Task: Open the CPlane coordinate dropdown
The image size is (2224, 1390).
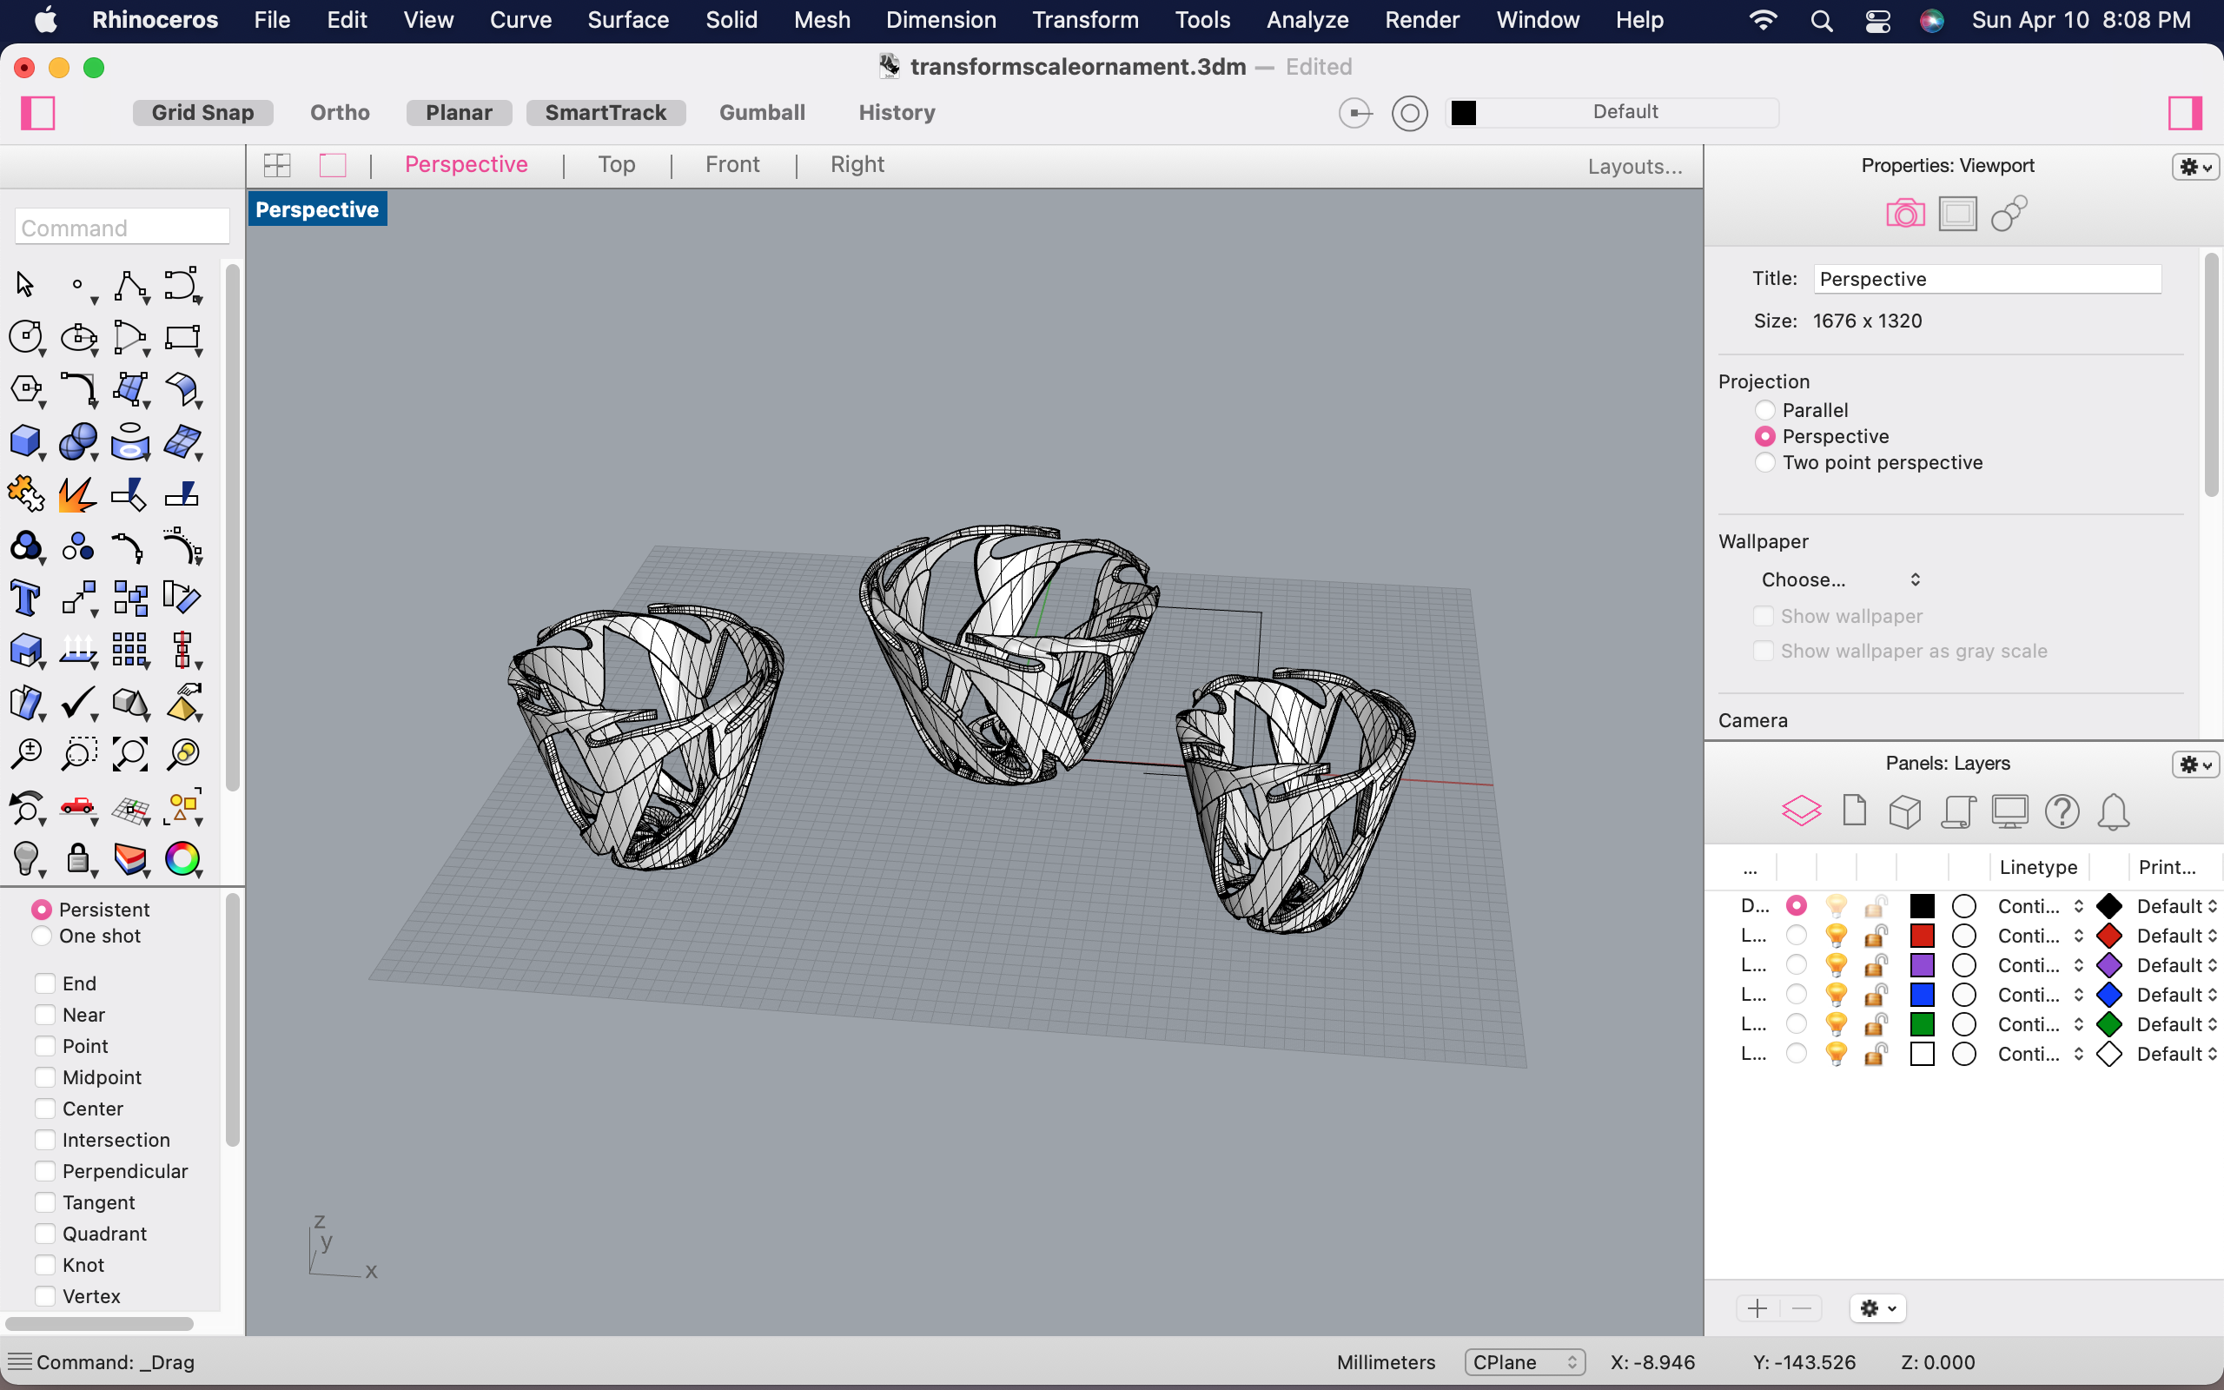Action: click(x=1524, y=1361)
